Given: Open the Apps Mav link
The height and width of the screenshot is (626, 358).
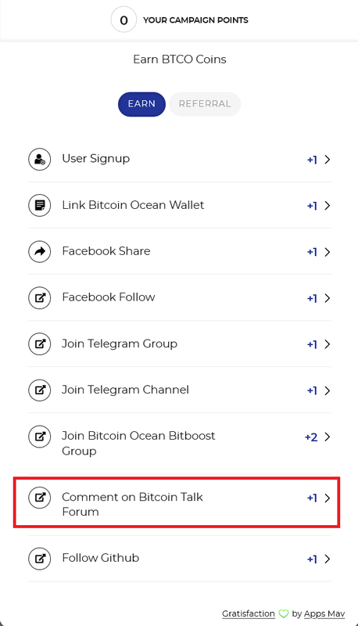Looking at the screenshot, I should click(324, 613).
